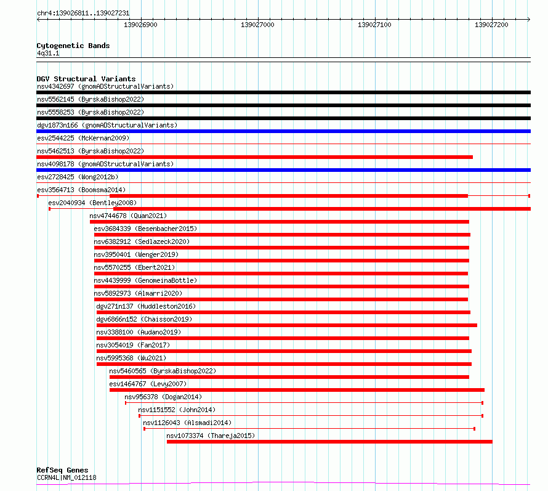Click ruler position 139027200
Screen dimensions: 548x491
[x=491, y=25]
